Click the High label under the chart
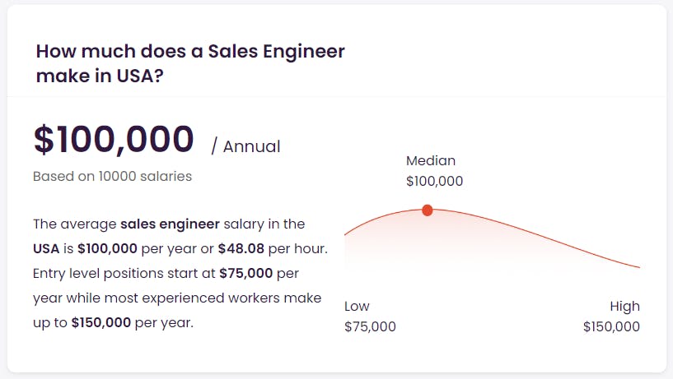 [x=624, y=307]
